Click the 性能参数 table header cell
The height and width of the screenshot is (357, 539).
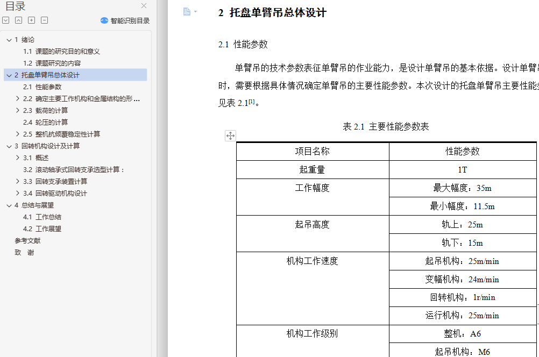(463, 151)
